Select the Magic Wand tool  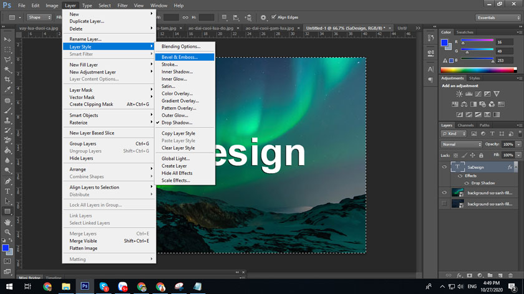[x=7, y=70]
